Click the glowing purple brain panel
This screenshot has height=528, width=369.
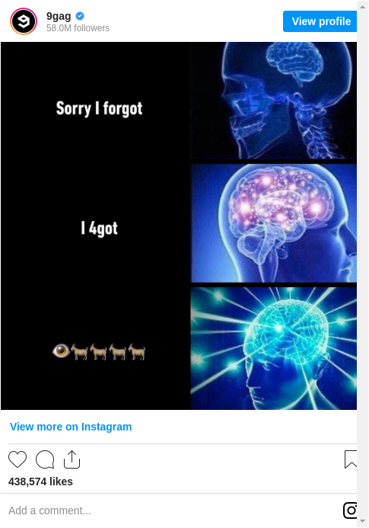274,223
